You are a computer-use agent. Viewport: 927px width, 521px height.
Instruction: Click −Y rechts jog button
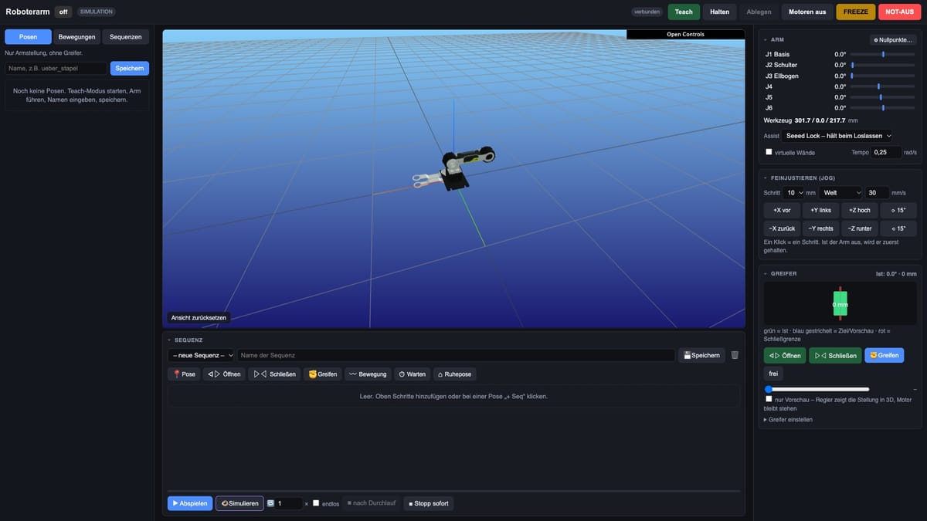coord(820,228)
